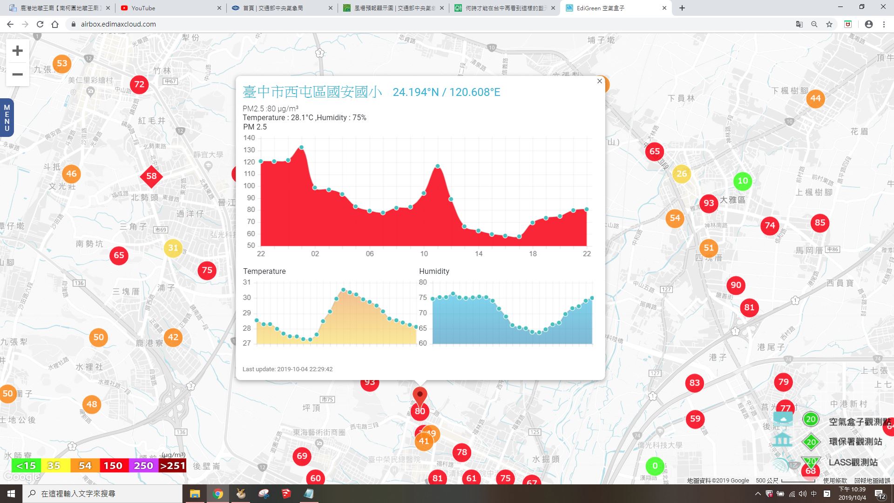
Task: Select the diamond EPA marker reading 58
Action: pos(151,176)
